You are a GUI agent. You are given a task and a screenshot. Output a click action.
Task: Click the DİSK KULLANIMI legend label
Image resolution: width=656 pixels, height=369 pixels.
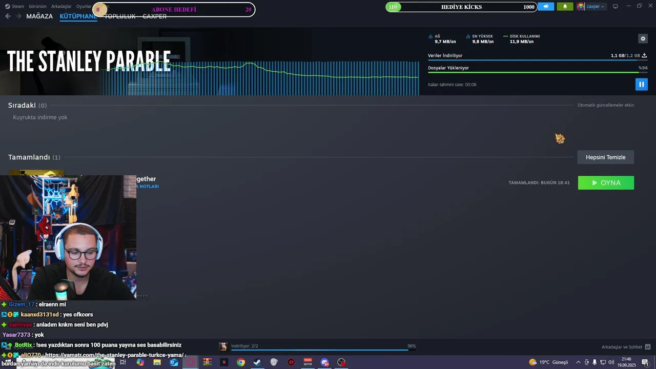[525, 36]
